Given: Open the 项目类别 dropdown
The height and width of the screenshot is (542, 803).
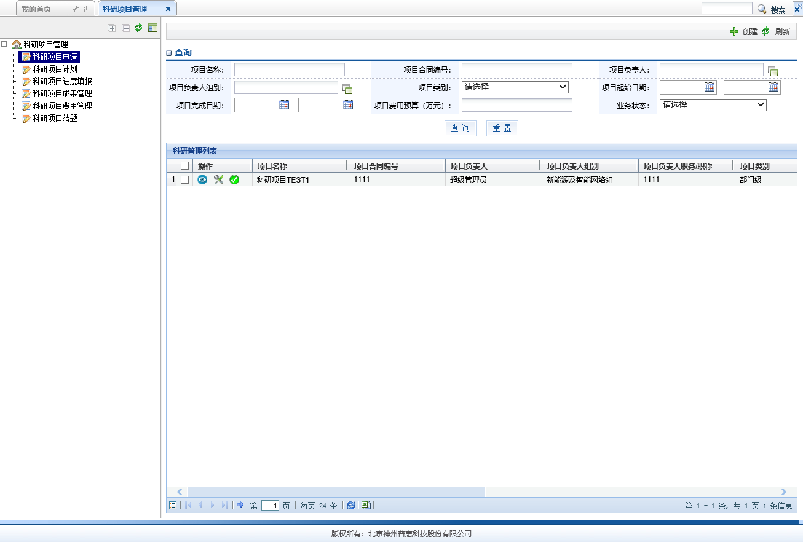Looking at the screenshot, I should (515, 87).
